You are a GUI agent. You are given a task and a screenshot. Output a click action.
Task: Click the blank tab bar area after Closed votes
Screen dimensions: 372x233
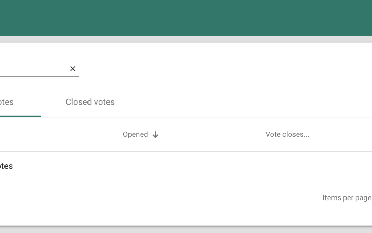[x=241, y=102]
